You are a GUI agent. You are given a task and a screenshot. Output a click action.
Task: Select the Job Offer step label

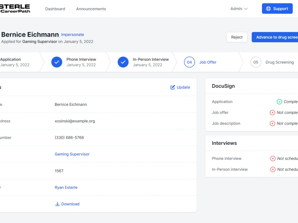pyautogui.click(x=208, y=62)
